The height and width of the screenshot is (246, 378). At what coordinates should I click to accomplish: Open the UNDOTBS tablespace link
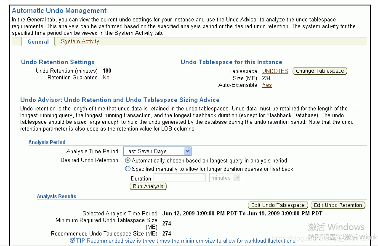pos(275,71)
